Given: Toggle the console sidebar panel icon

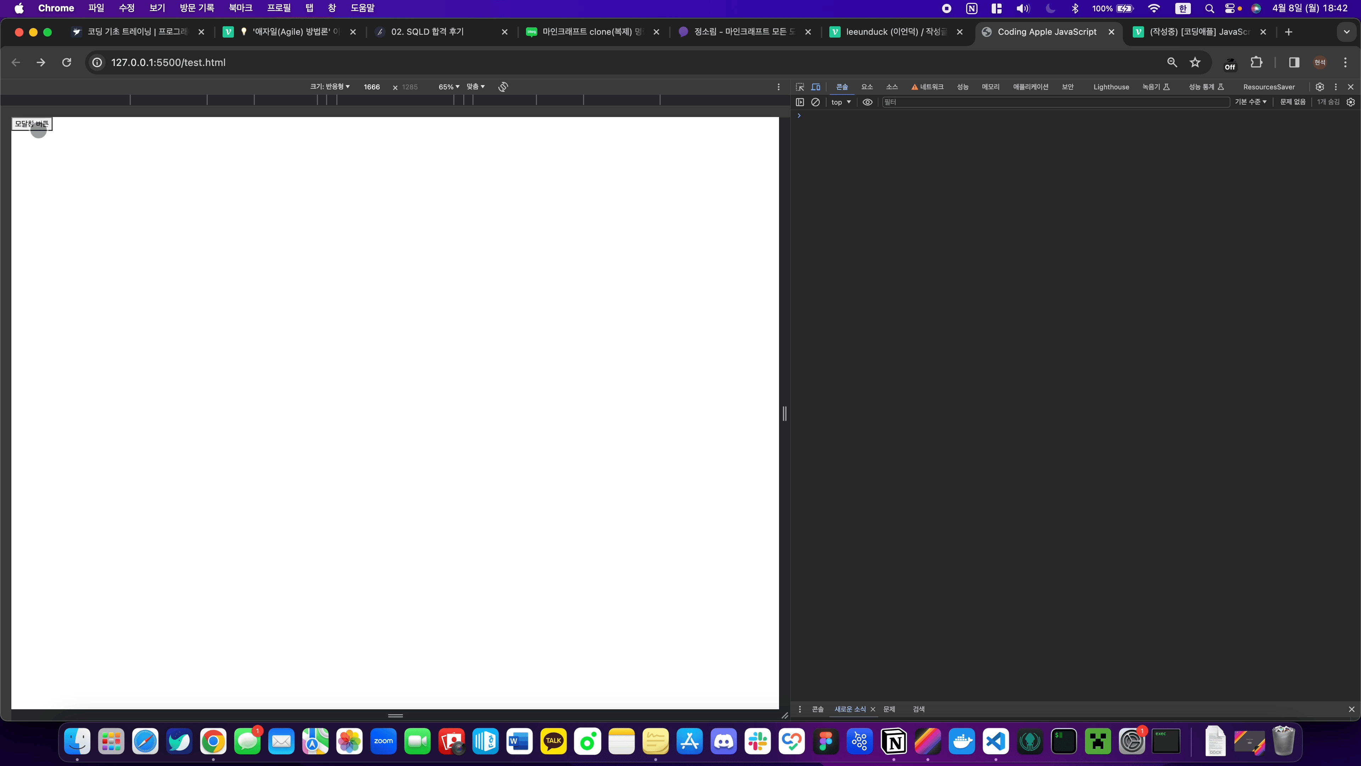Looking at the screenshot, I should [800, 102].
